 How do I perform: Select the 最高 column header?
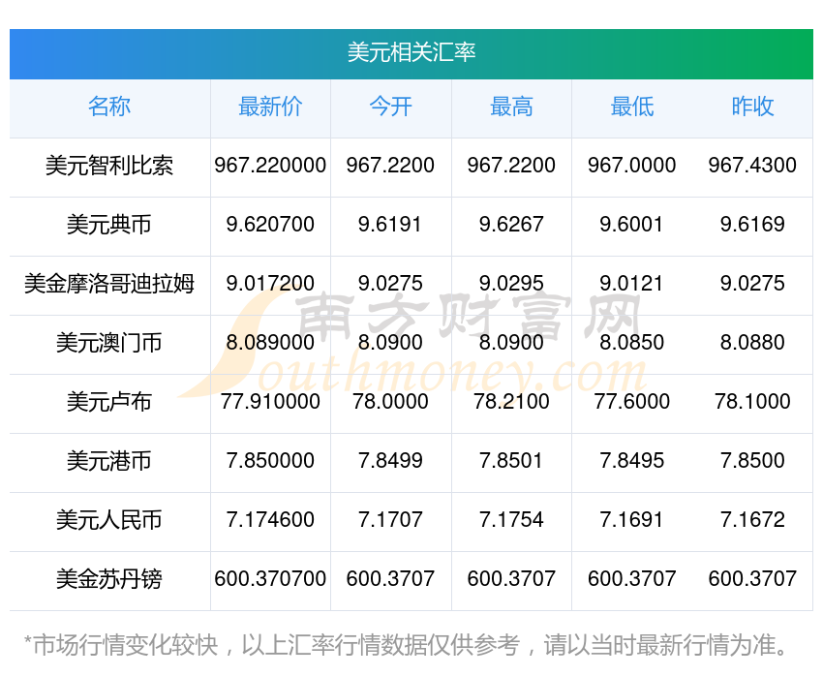[x=511, y=107]
